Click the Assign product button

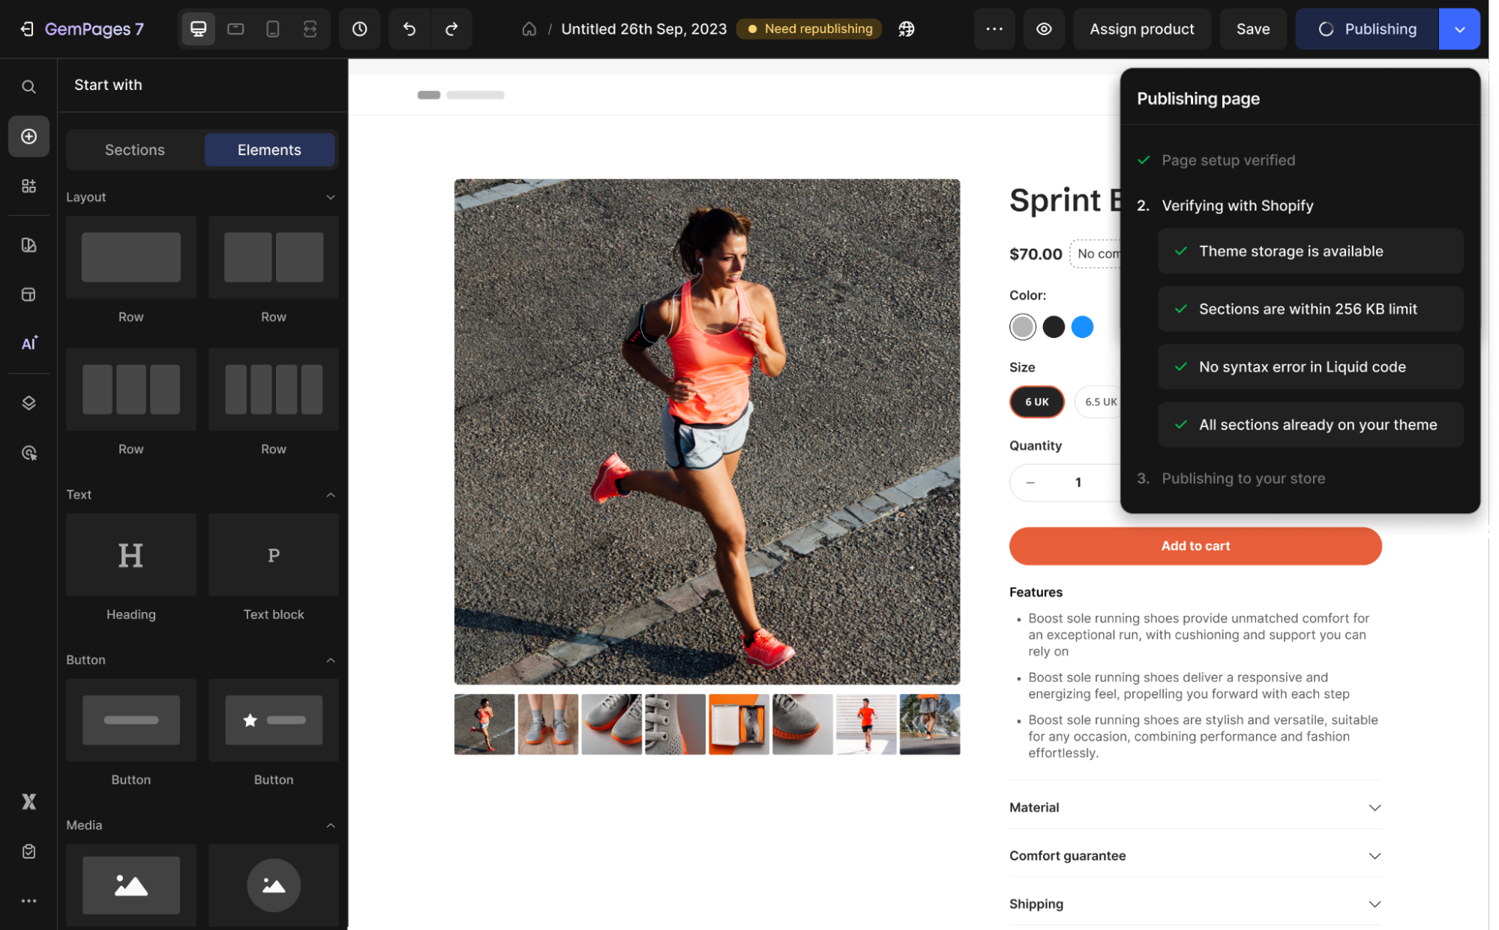point(1141,29)
